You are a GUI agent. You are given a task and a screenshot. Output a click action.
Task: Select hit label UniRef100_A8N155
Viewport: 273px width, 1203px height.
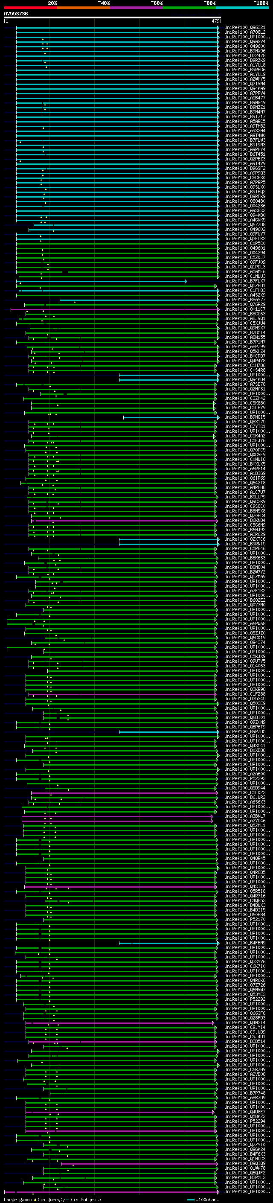tap(245, 337)
